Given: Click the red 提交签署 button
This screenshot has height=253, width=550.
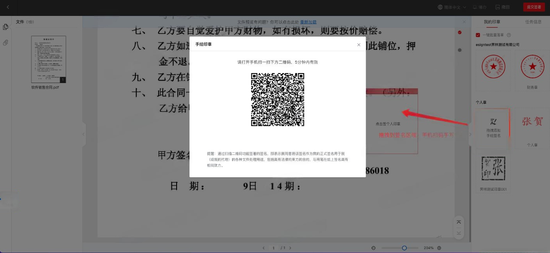Looking at the screenshot, I should [x=534, y=7].
